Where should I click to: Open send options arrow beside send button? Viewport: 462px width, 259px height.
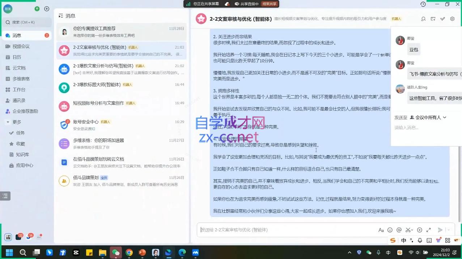click(x=449, y=230)
